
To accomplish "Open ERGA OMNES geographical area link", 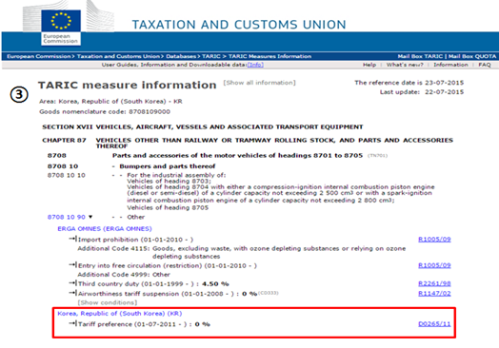I will (x=105, y=228).
